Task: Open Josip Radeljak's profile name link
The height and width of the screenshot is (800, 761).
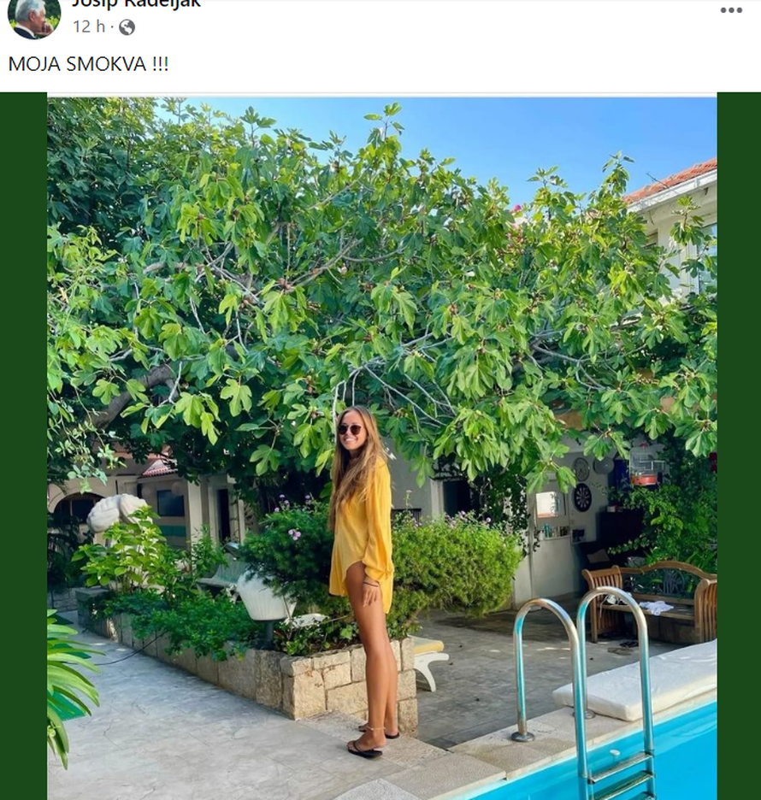Action: [x=137, y=4]
